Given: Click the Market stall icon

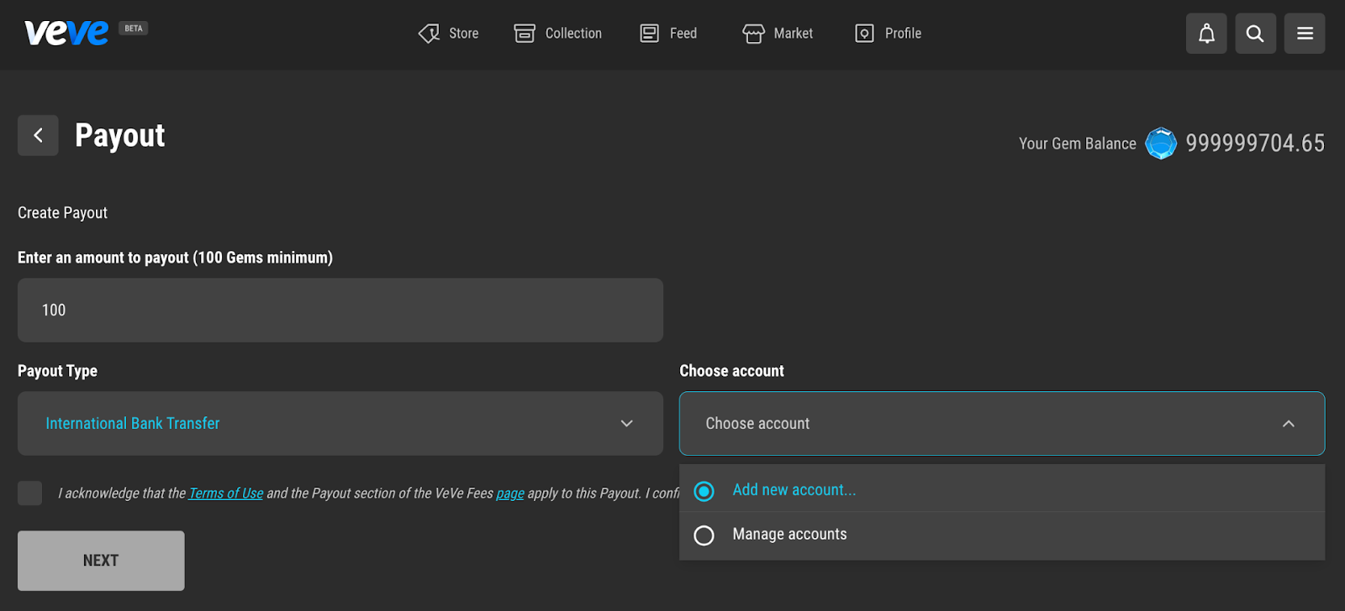Looking at the screenshot, I should click(x=753, y=34).
